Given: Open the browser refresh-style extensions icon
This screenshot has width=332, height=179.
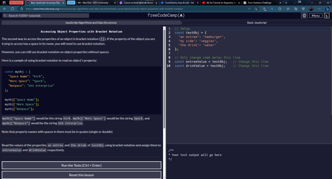Looking at the screenshot, I should pyautogui.click(x=280, y=9).
